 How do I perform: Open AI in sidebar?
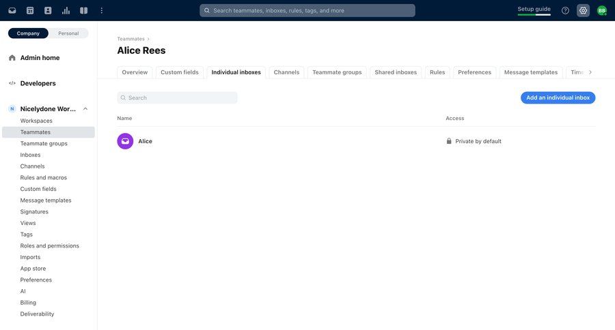coord(23,291)
